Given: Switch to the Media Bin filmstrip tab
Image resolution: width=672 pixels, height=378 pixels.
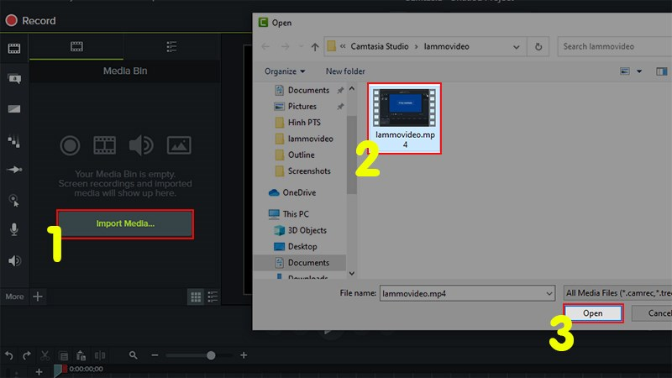Looking at the screenshot, I should coord(76,47).
